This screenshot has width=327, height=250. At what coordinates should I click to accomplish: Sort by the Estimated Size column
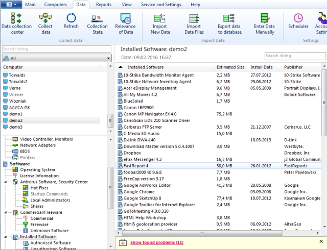click(230, 67)
